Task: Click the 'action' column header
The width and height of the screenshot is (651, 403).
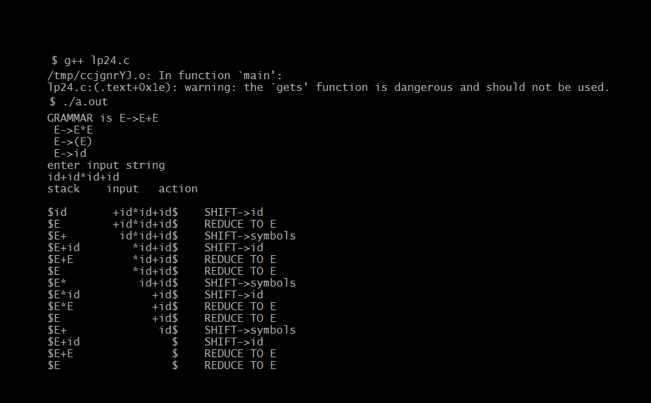Action: click(177, 188)
